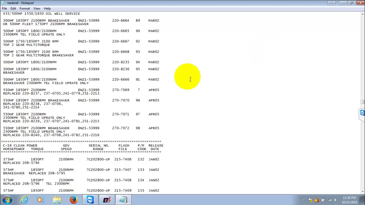Click 'REPLACED 208-5796 TEL 2300RPM' line
Viewport: 365px width, 205px height.
tap(36, 184)
